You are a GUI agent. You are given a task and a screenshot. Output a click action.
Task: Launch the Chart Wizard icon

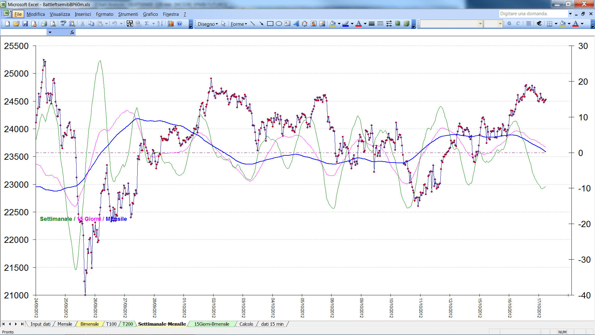pos(170,24)
